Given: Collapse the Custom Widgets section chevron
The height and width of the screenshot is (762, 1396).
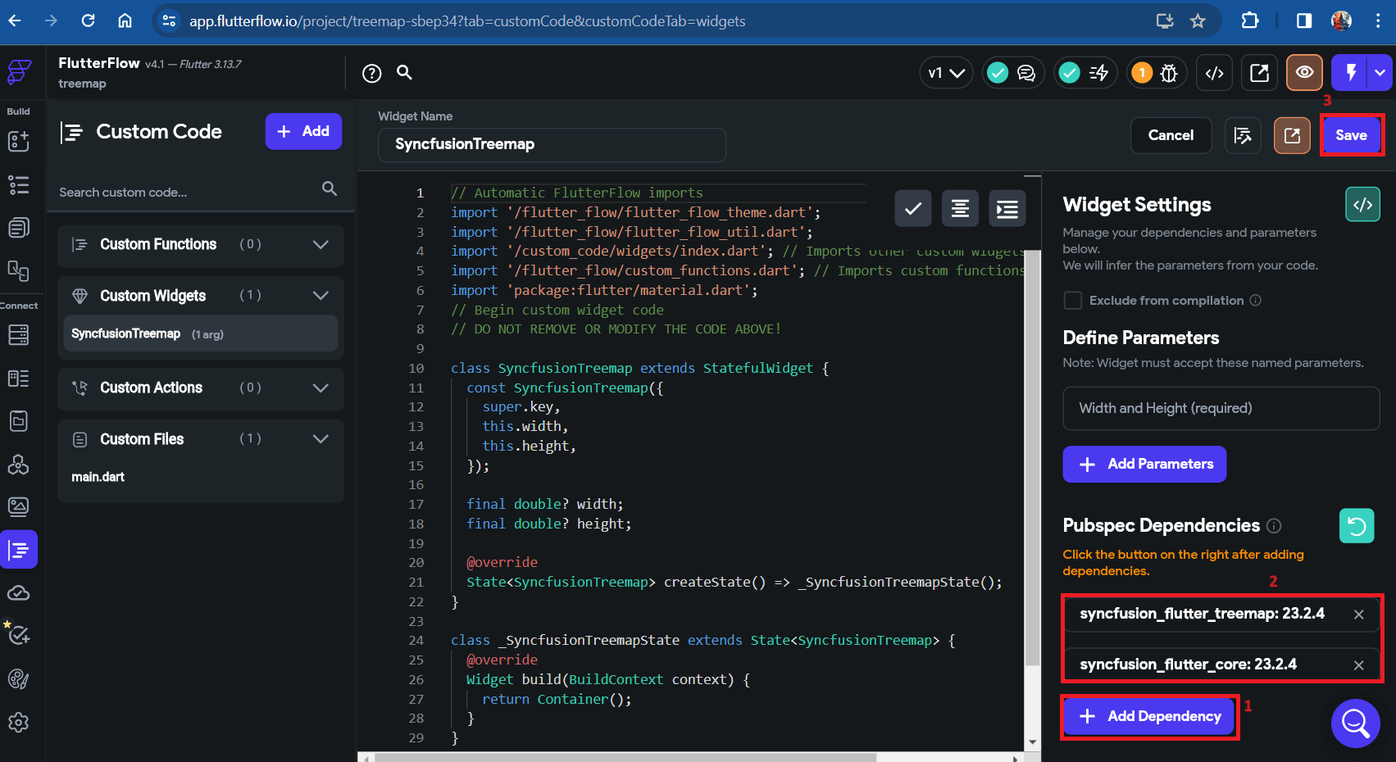Looking at the screenshot, I should tap(321, 296).
